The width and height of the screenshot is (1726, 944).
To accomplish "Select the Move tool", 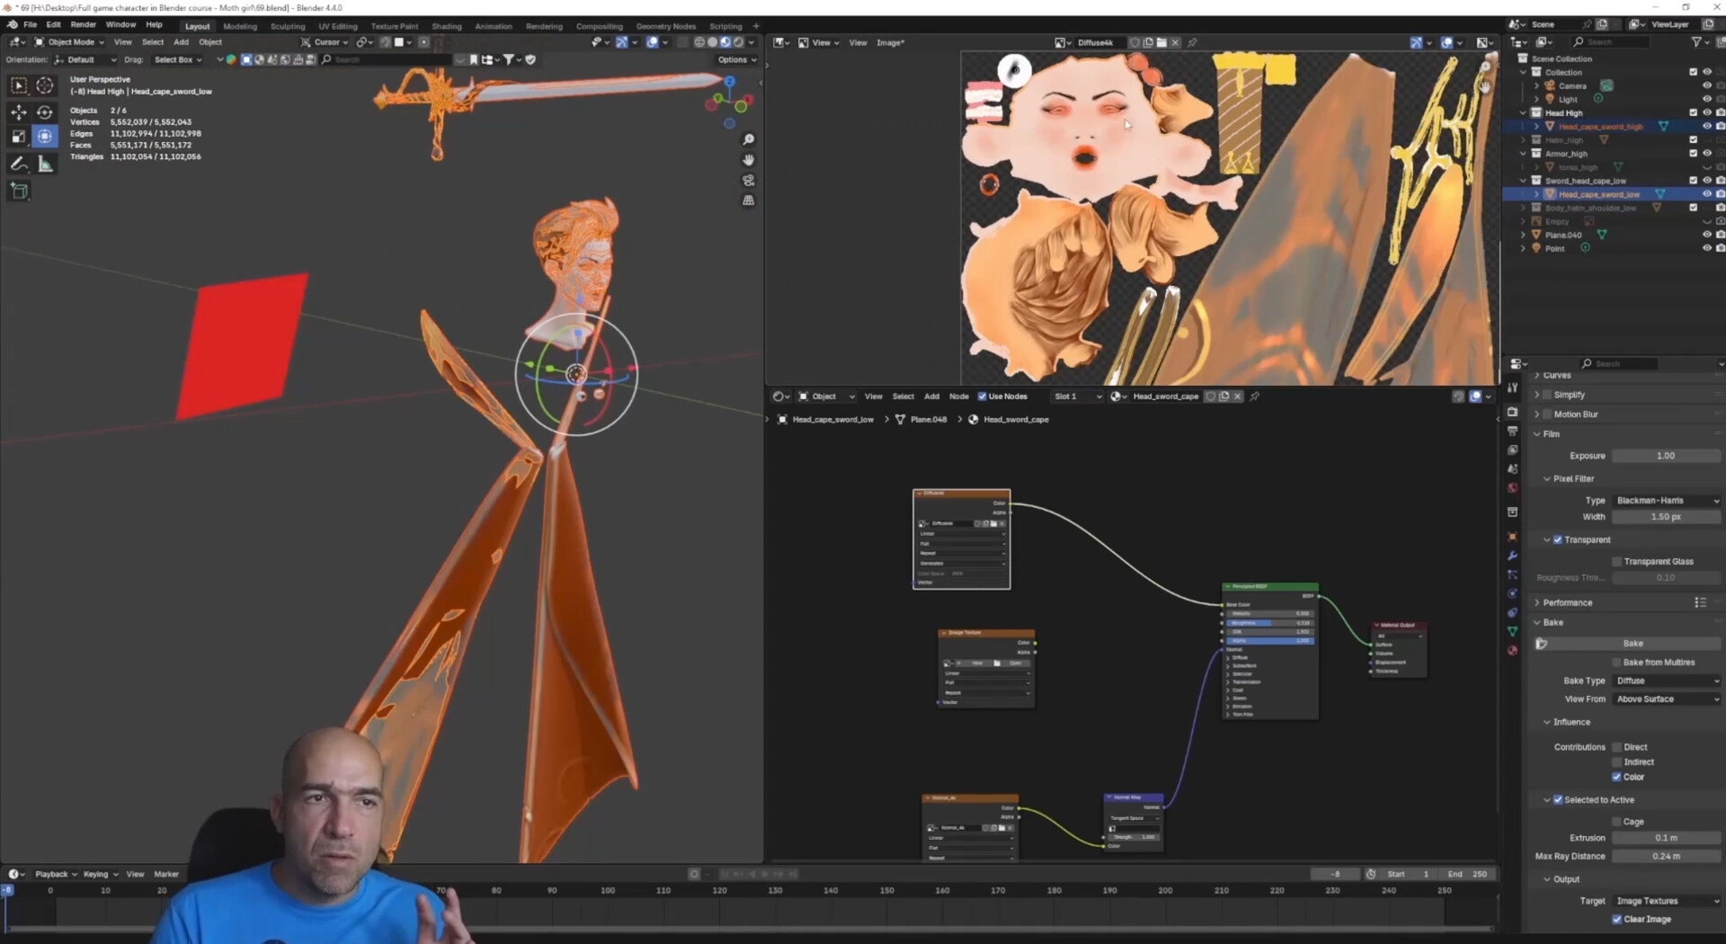I will coord(18,111).
